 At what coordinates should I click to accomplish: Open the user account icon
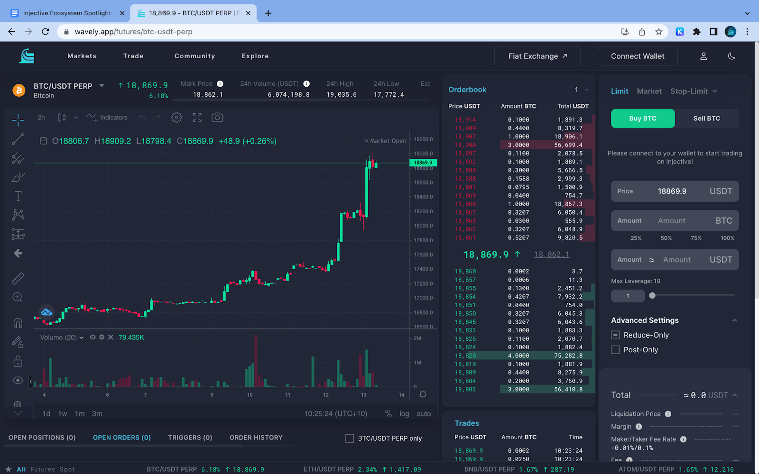coord(703,56)
